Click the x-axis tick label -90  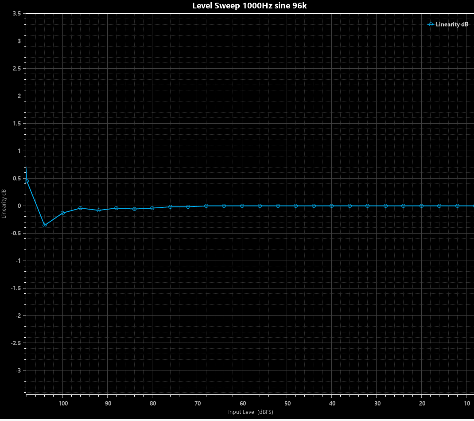click(107, 403)
